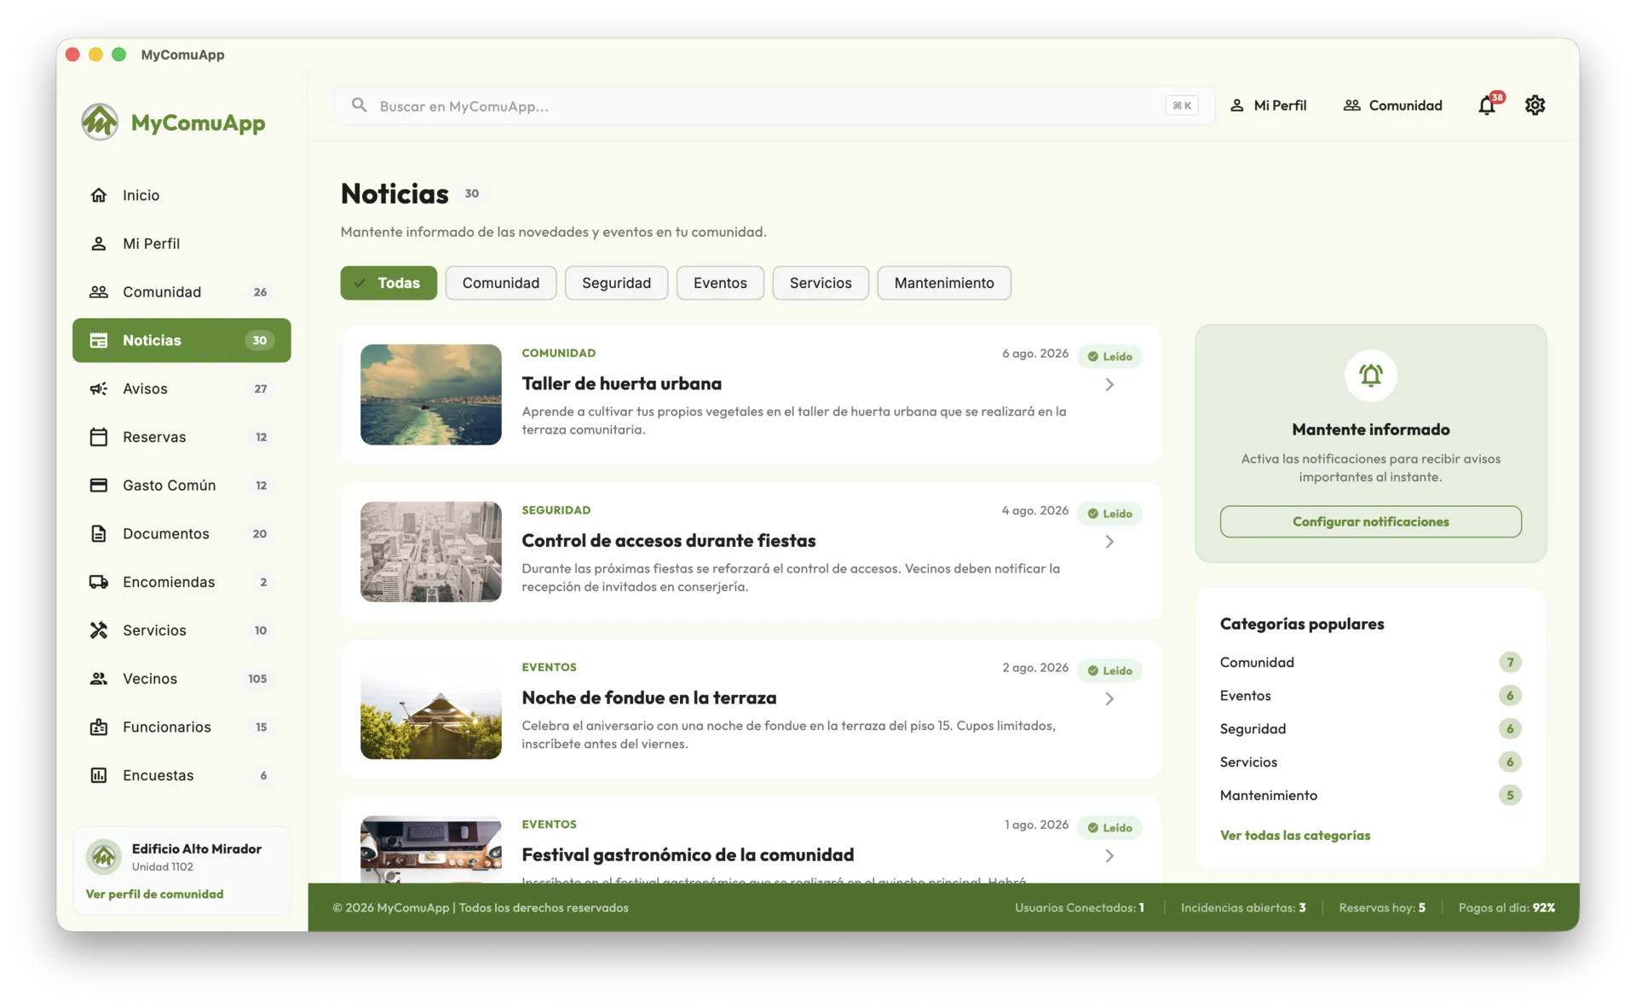This screenshot has height=1006, width=1636.
Task: Open Inicio via its home icon
Action: coord(99,195)
